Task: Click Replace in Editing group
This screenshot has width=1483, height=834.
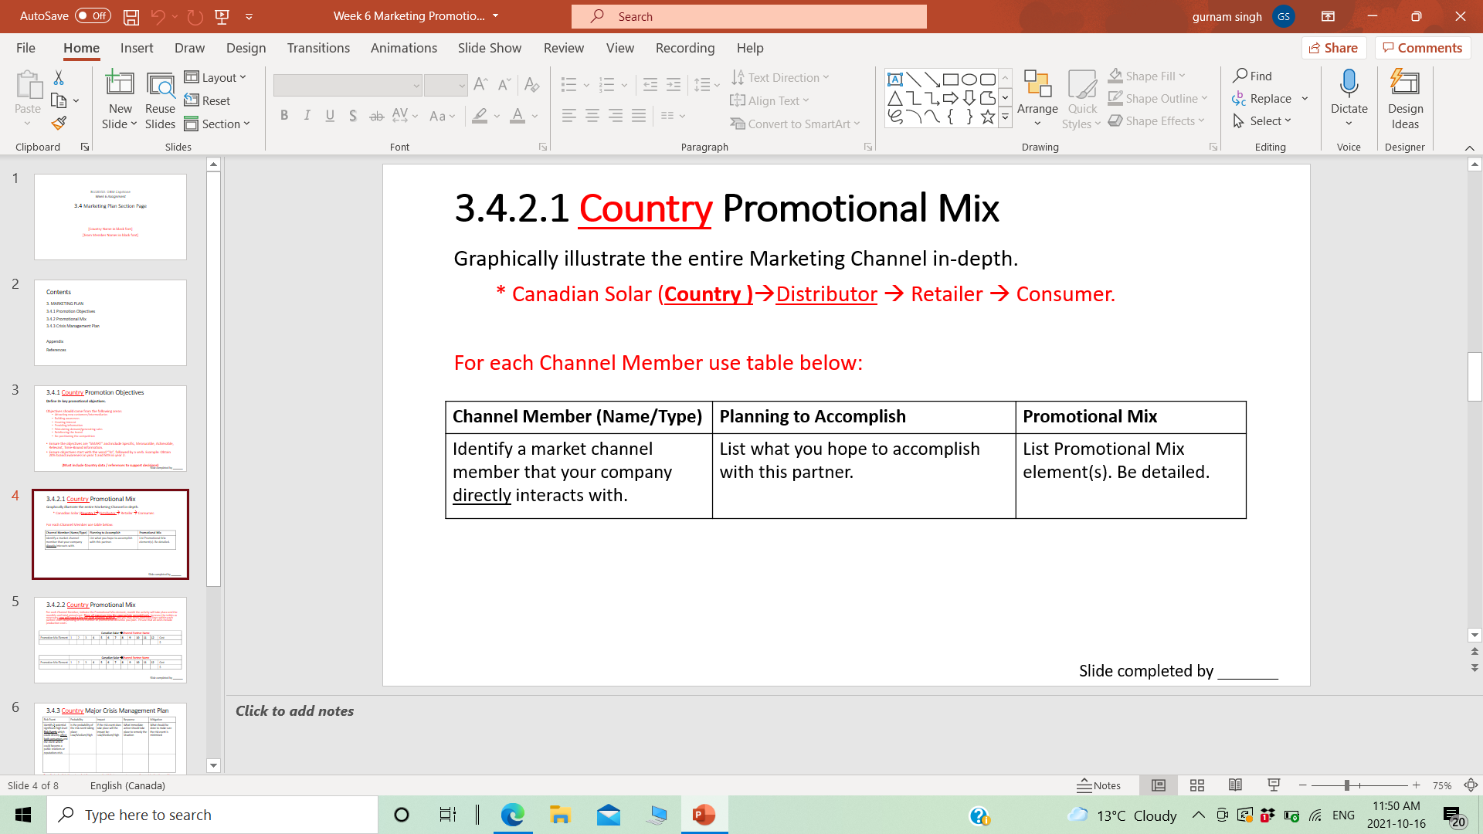Action: [x=1262, y=98]
